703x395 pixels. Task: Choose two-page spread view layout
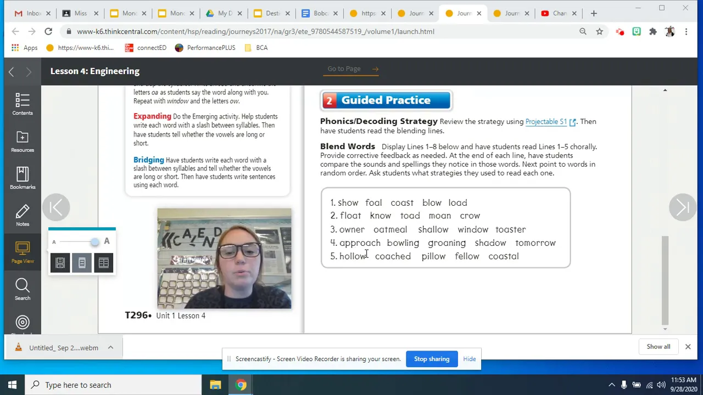click(104, 263)
